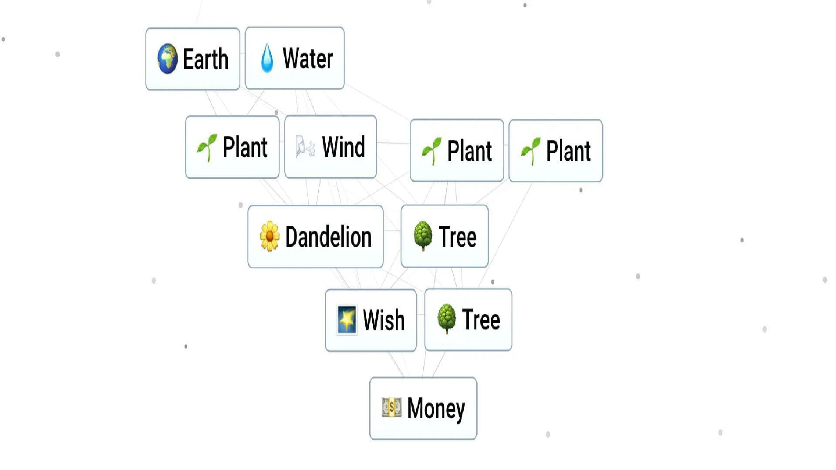
Task: Select the Dandelion flower icon
Action: (x=268, y=237)
